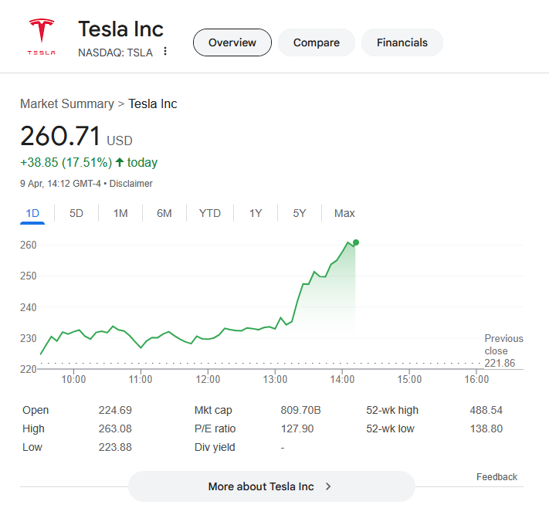Click the Feedback link
549x508 pixels.
pos(496,477)
